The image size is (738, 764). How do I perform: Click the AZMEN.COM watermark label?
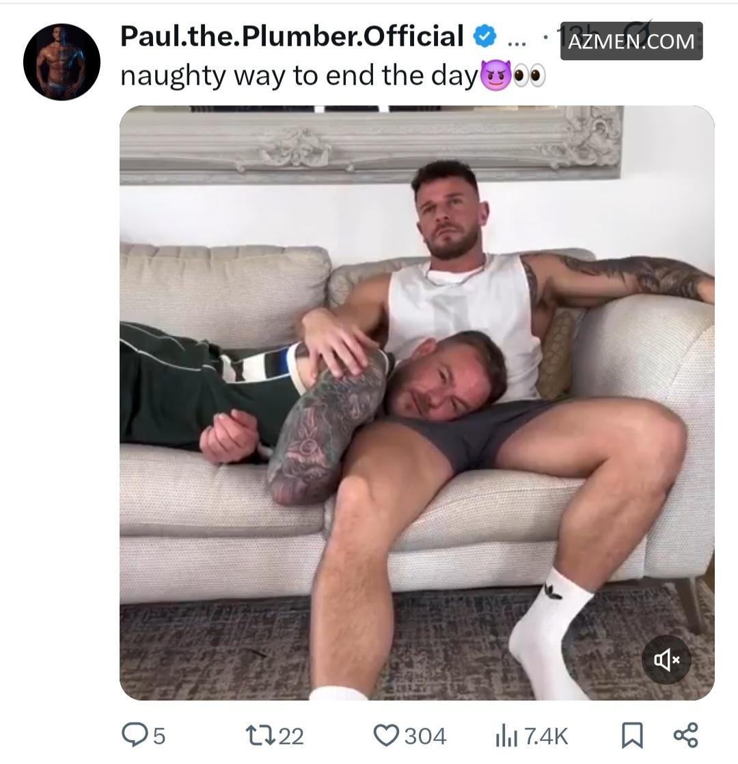[631, 41]
